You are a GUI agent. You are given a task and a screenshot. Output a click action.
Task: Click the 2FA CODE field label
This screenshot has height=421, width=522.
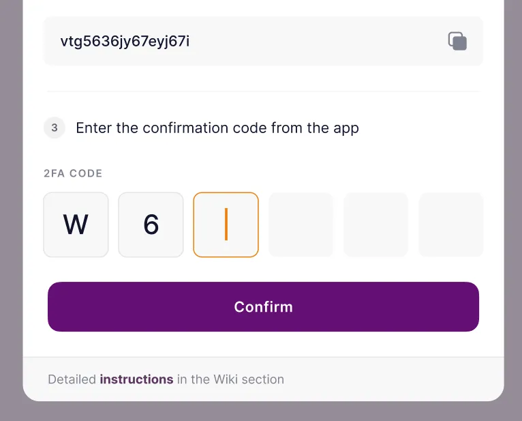point(73,173)
